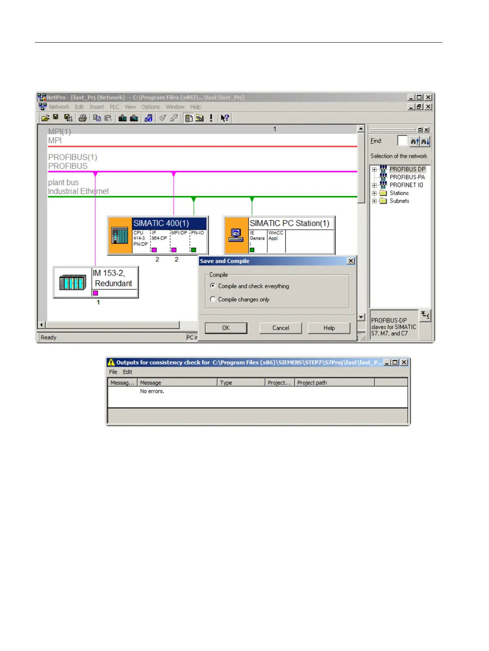Select the IM 153-2 module rack icon
This screenshot has width=489, height=651.
[x=73, y=282]
